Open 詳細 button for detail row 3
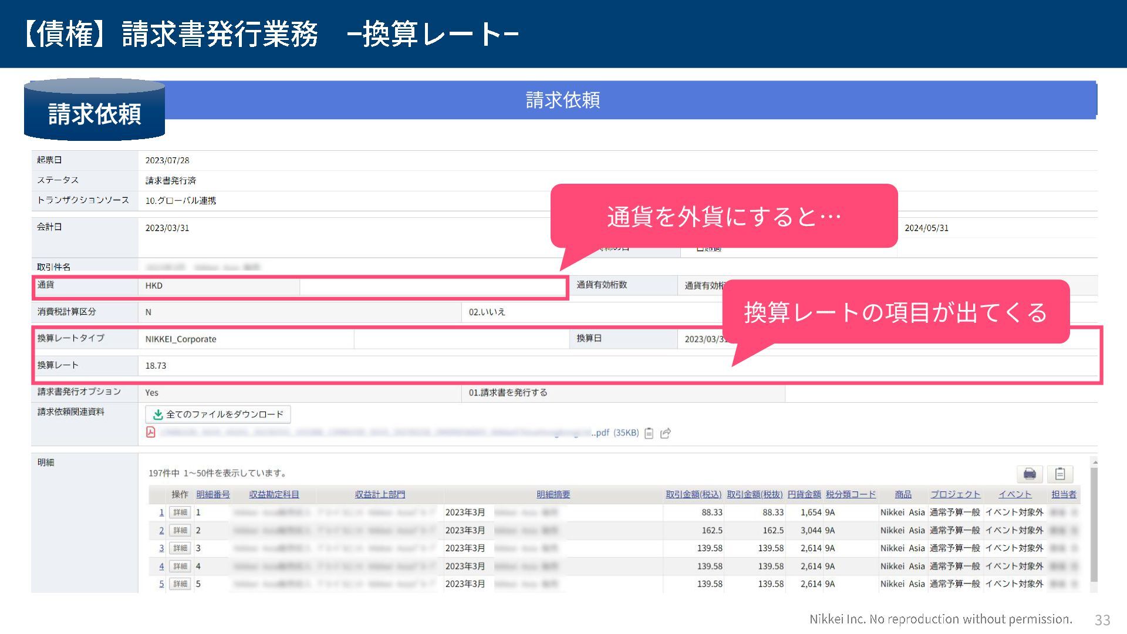Image resolution: width=1127 pixels, height=634 pixels. (180, 548)
